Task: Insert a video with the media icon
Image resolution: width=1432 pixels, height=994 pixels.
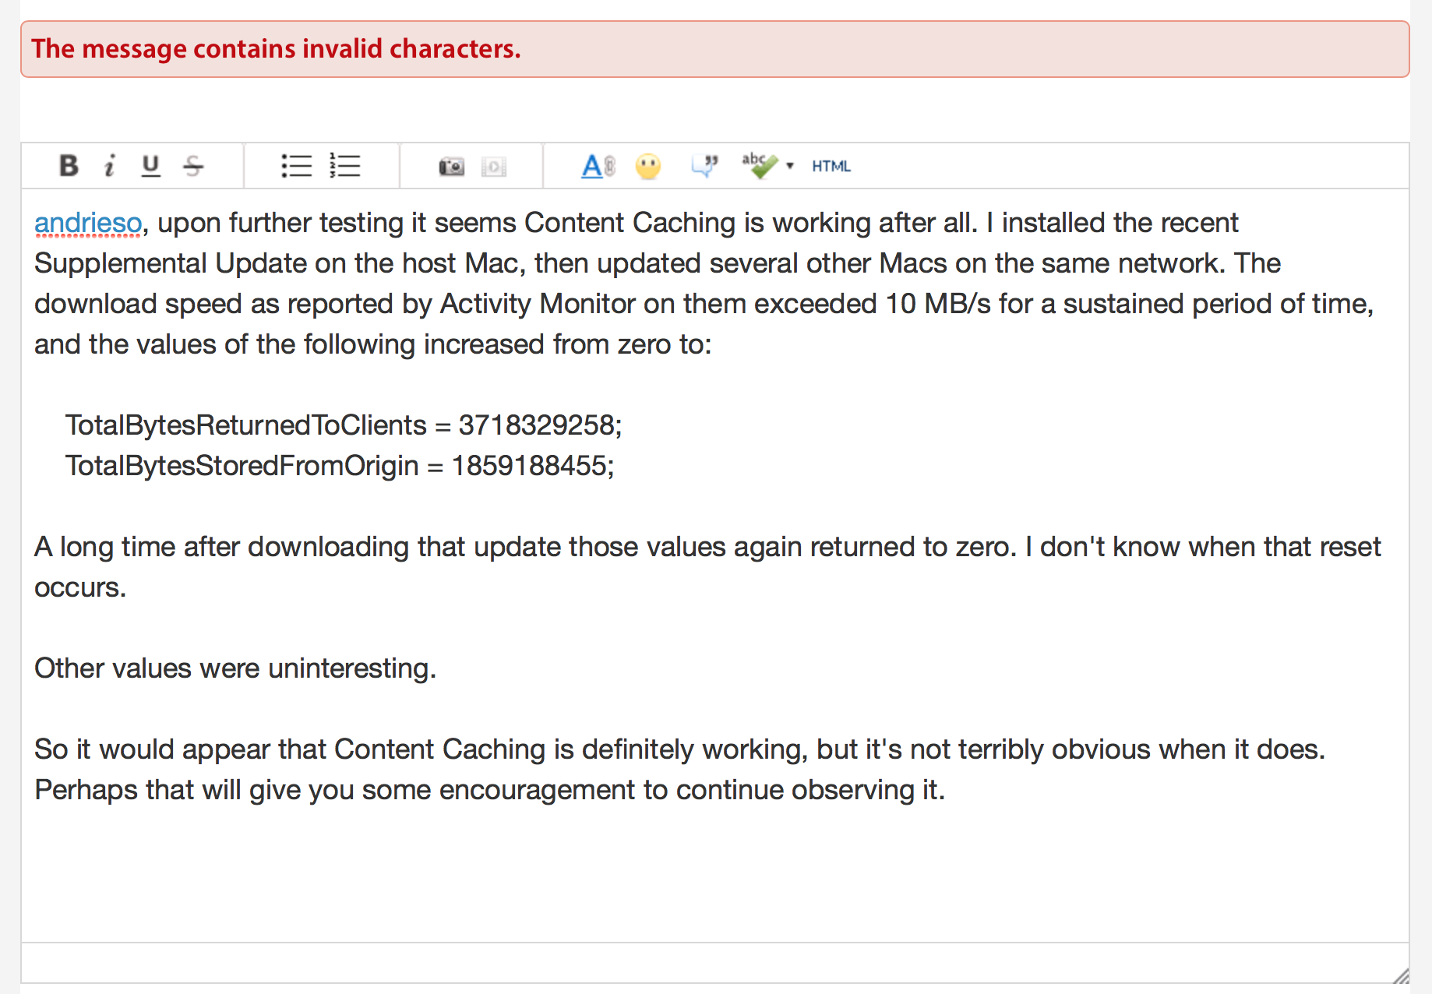Action: pos(494,167)
